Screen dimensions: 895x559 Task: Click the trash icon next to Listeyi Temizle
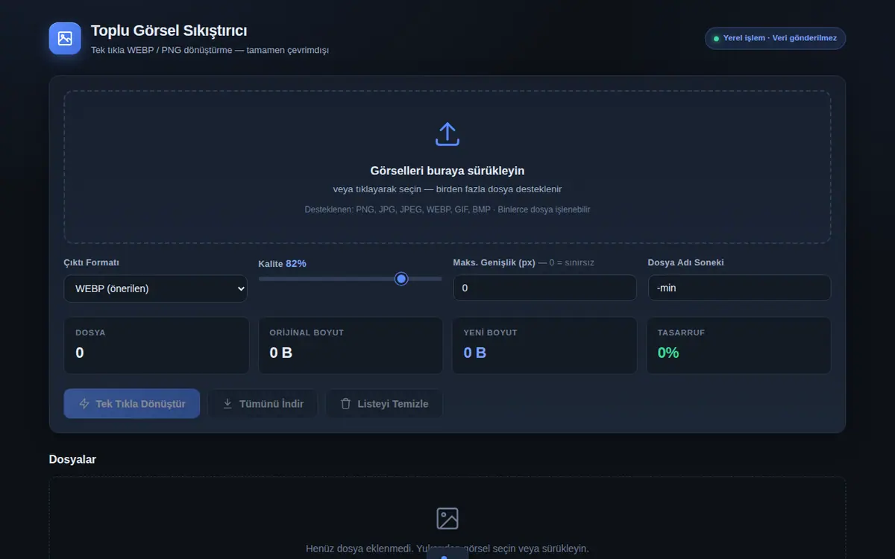coord(345,404)
